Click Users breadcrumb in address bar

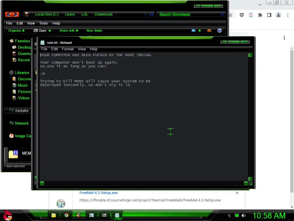coord(70,14)
